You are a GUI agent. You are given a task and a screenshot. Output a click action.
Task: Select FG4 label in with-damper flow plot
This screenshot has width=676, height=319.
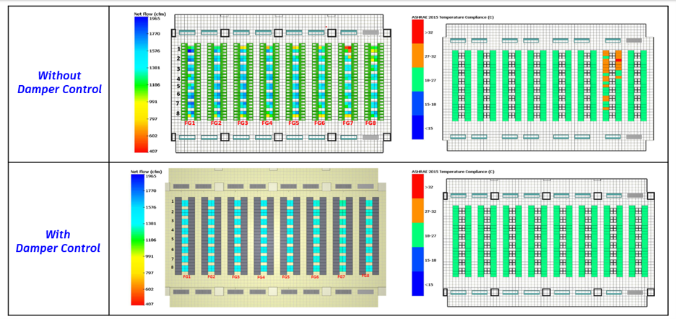point(261,278)
